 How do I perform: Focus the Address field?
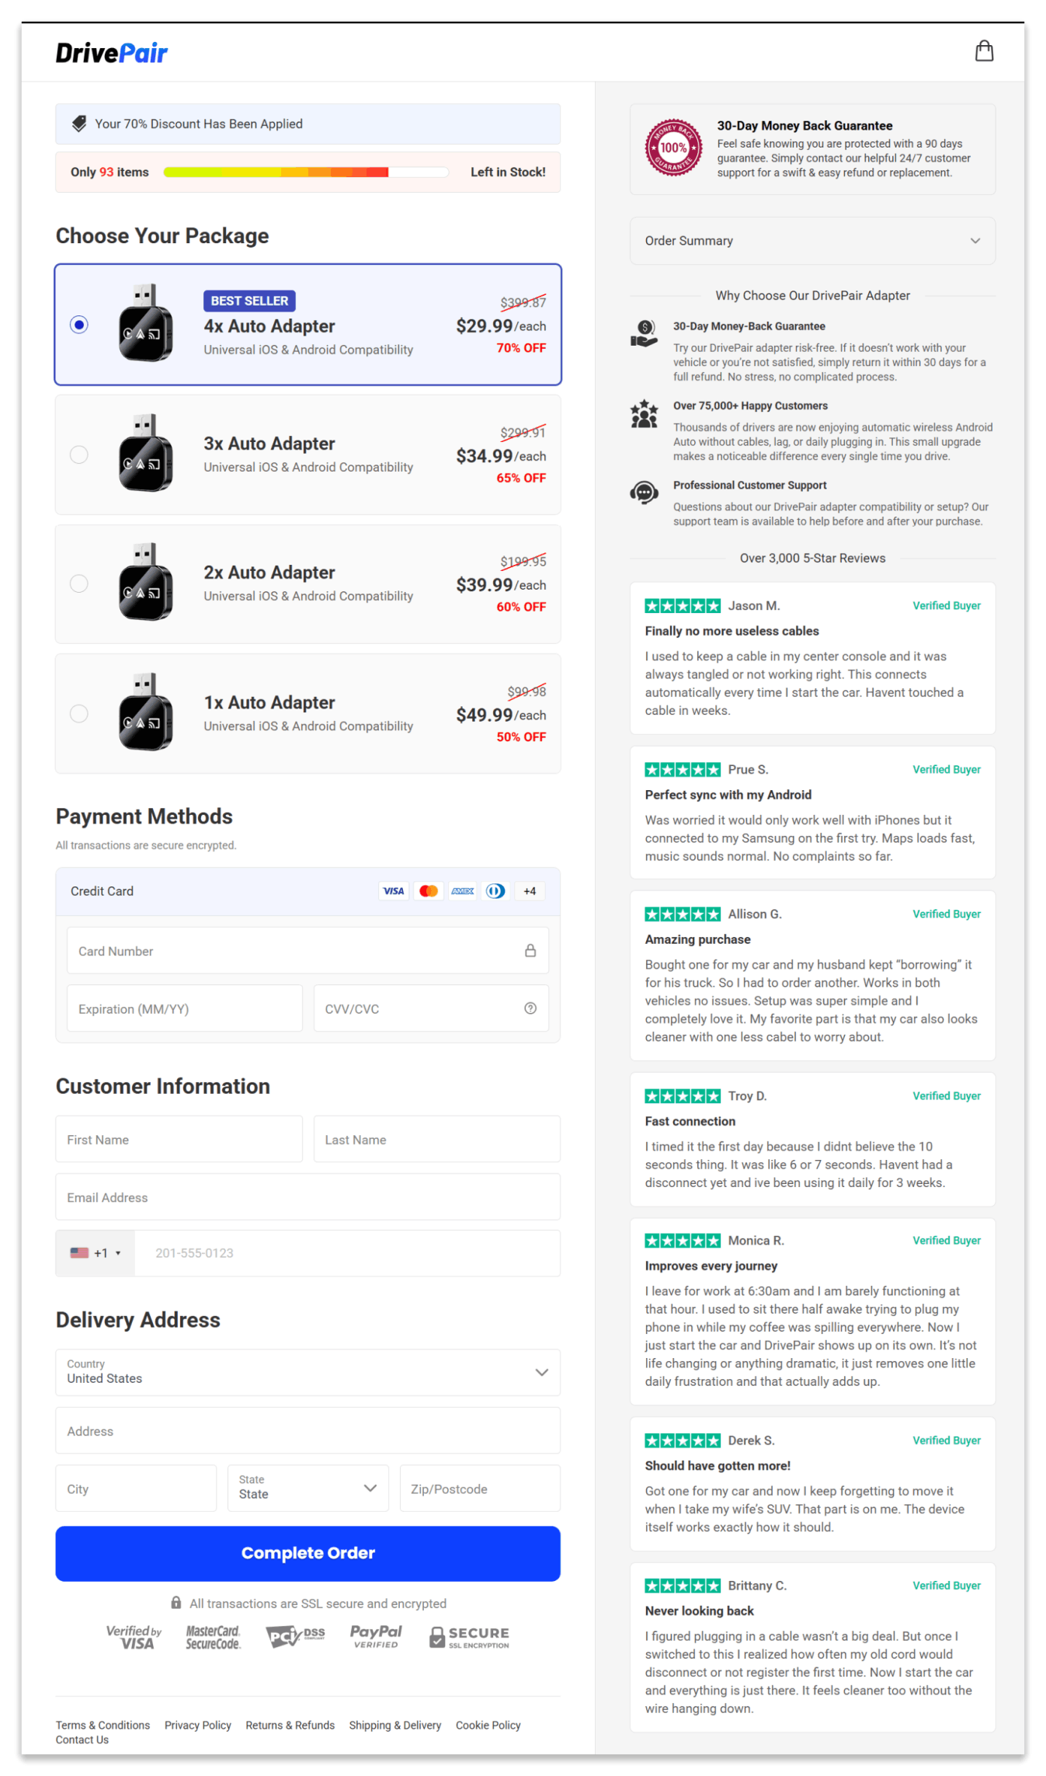point(308,1430)
